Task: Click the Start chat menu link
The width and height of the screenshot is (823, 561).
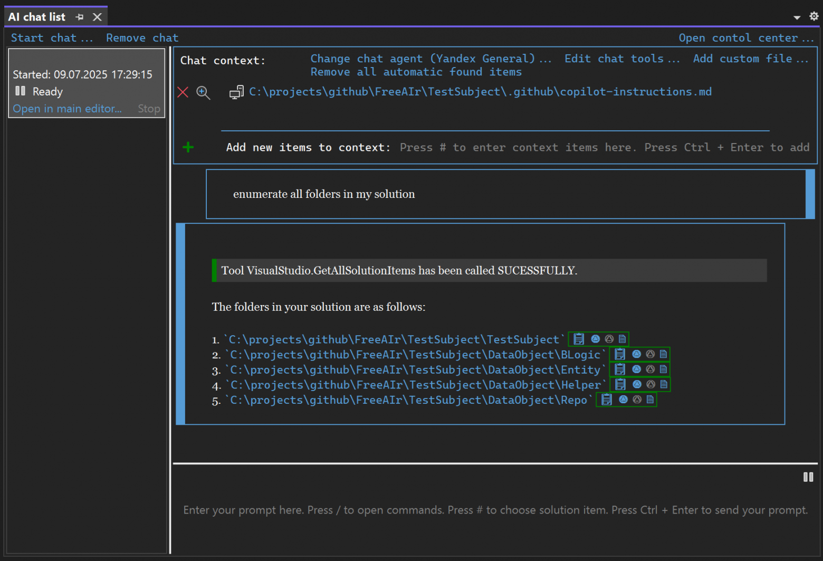Action: (x=52, y=38)
